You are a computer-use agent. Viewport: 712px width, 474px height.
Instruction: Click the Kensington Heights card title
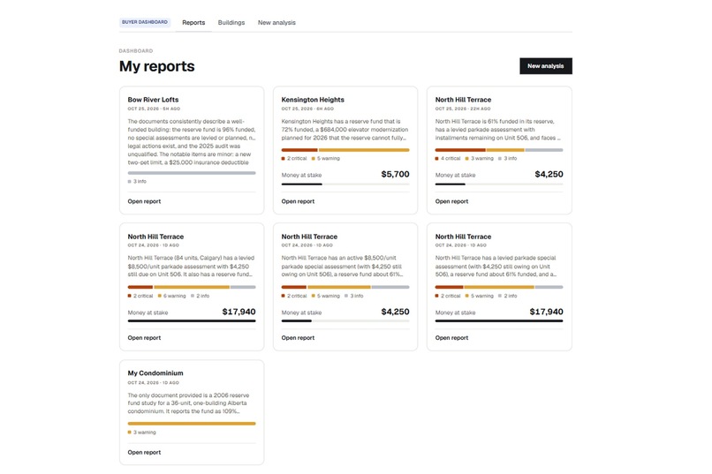click(313, 100)
